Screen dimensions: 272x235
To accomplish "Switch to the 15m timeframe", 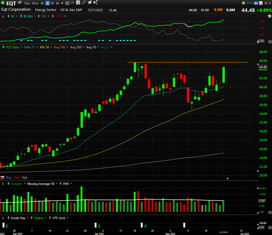I will click(27, 3).
